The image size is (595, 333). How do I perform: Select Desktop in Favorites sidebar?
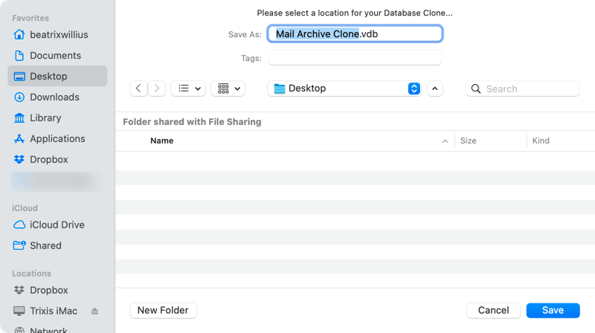[57, 76]
